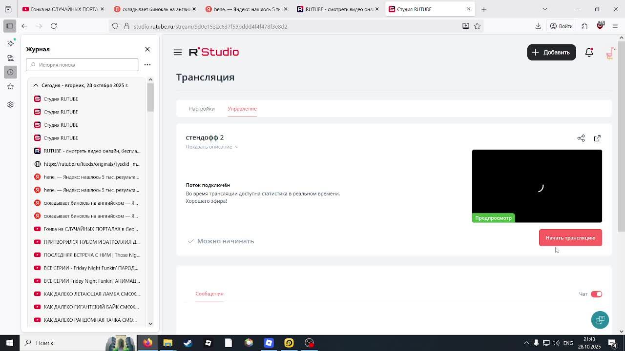Click the Начать трансляцию button
The height and width of the screenshot is (351, 625).
(570, 238)
